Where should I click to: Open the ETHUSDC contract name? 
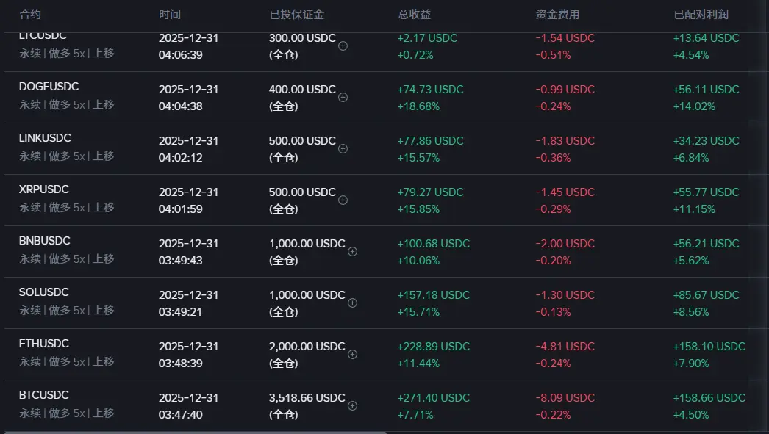pyautogui.click(x=44, y=344)
